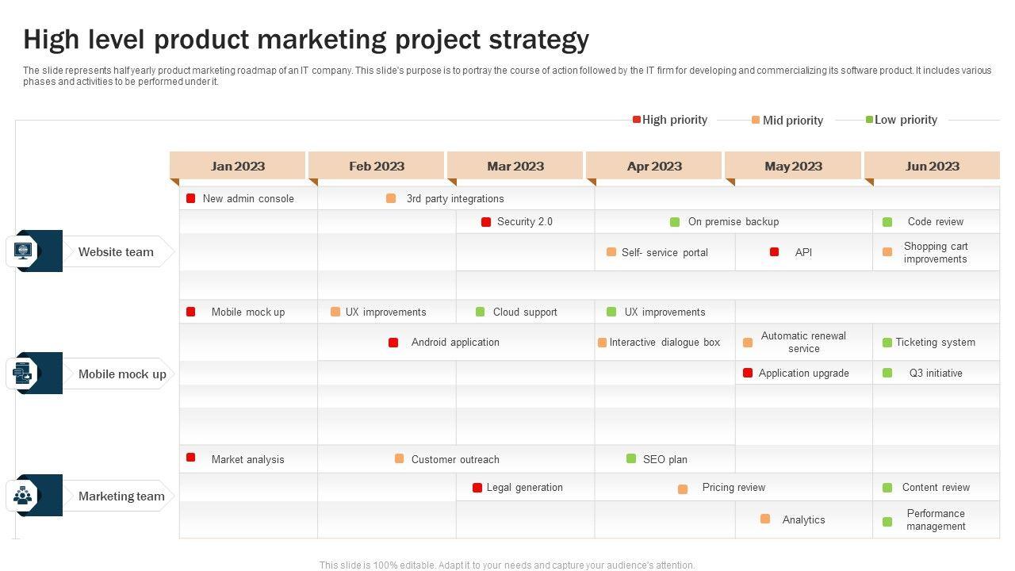Select the Low priority legend green swatch
The width and height of the screenshot is (1015, 571).
click(869, 120)
